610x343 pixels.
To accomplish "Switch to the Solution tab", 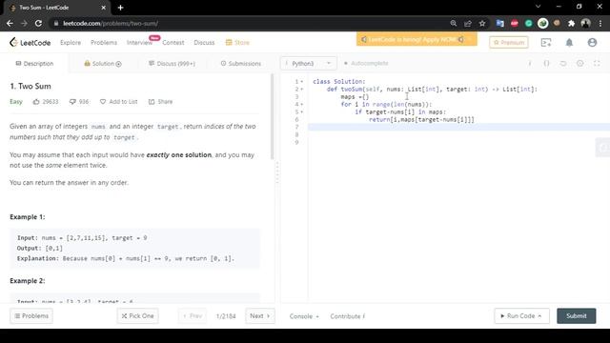I will click(x=103, y=64).
